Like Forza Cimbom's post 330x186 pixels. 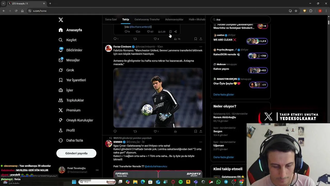pyautogui.click(x=156, y=131)
